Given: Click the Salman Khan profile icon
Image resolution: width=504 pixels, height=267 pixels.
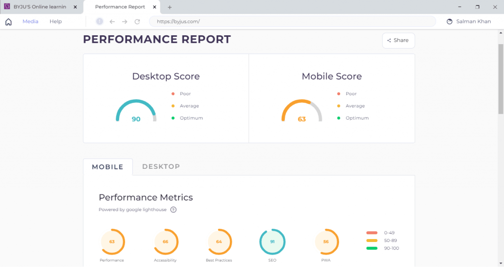Looking at the screenshot, I should [x=449, y=22].
